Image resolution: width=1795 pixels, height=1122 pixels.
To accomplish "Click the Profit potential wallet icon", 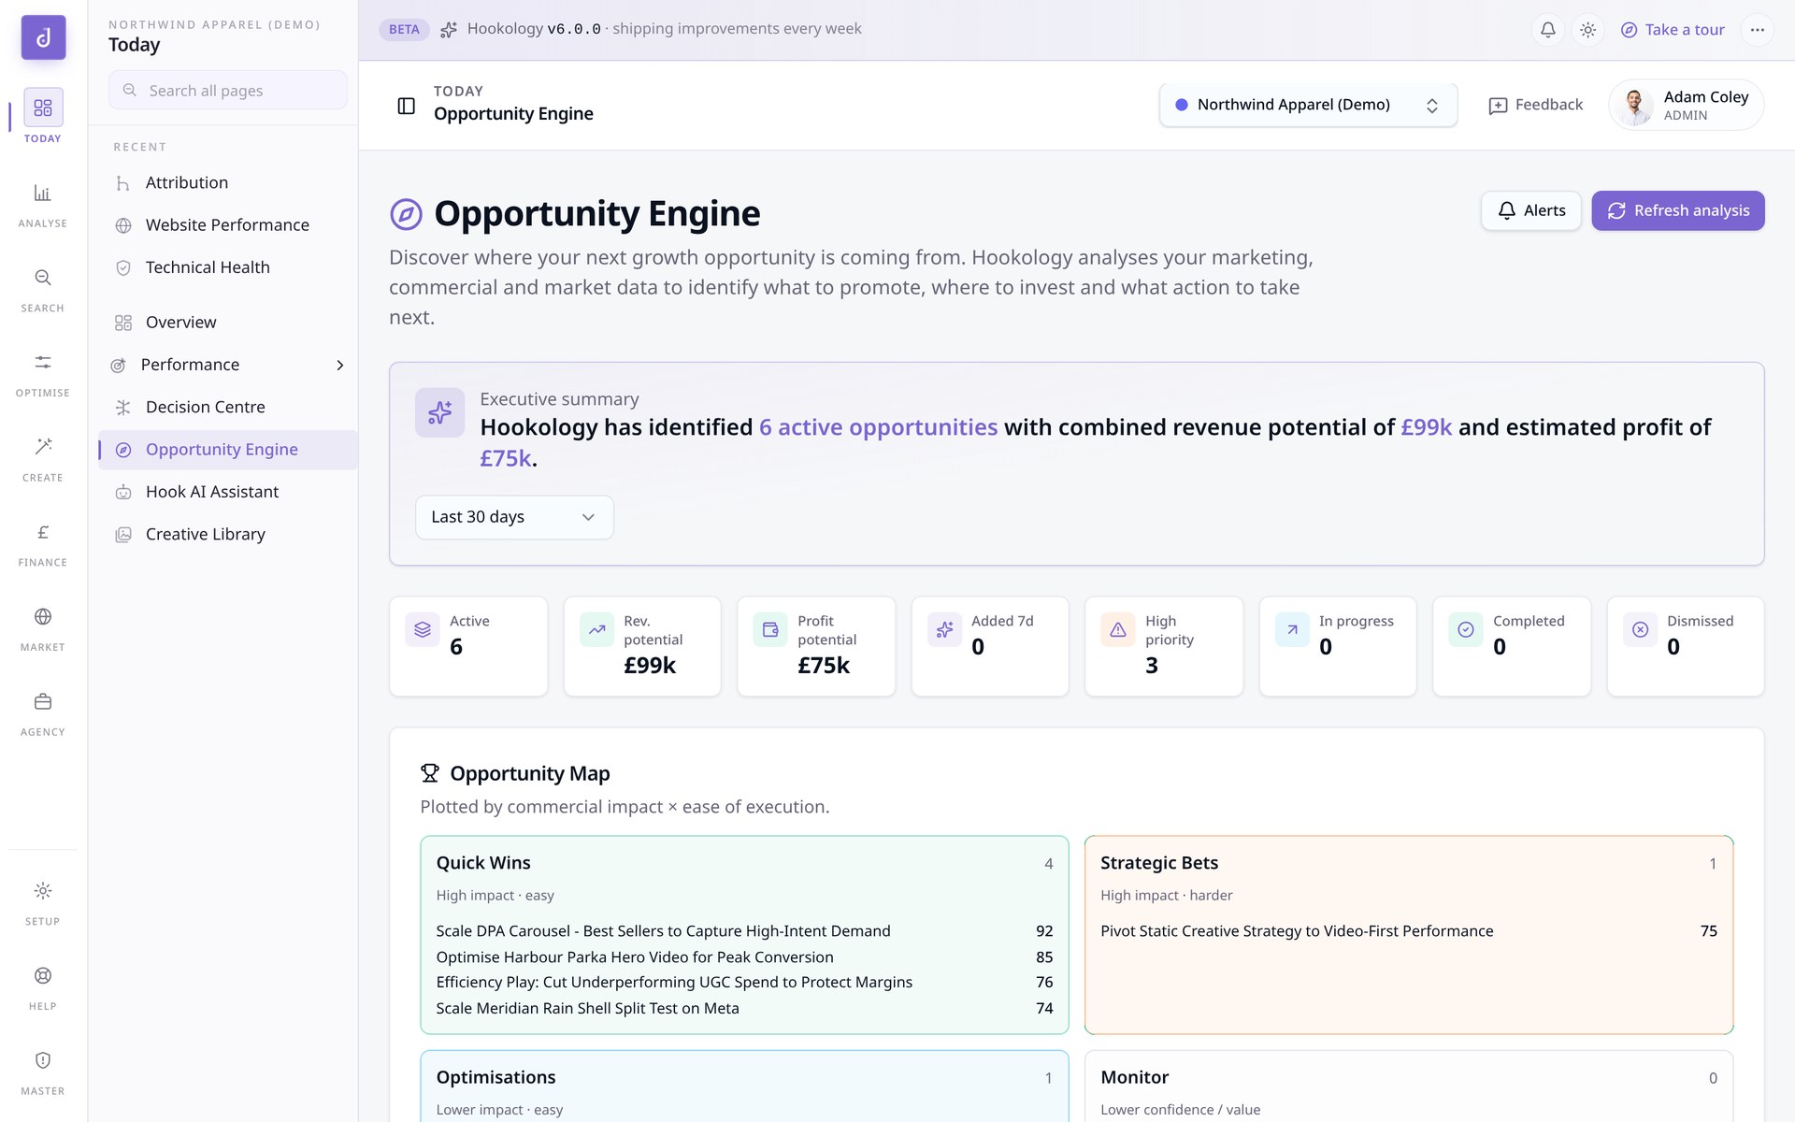I will tap(770, 629).
